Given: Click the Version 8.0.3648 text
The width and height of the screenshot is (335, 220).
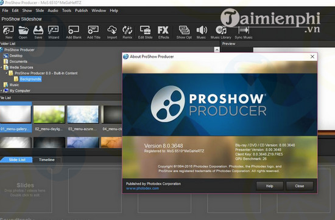Looking at the screenshot, I should (x=163, y=146).
